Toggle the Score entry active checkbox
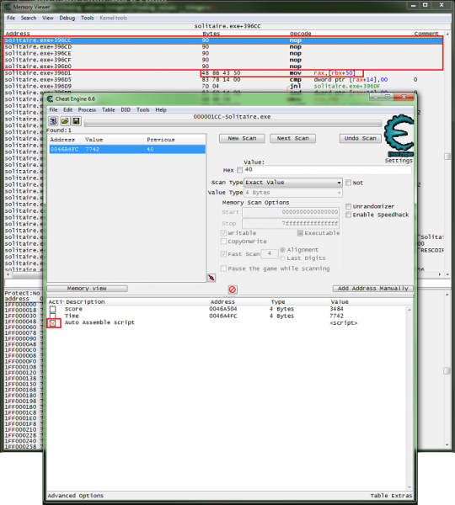Screen dimensions: 455x505 pos(52,309)
